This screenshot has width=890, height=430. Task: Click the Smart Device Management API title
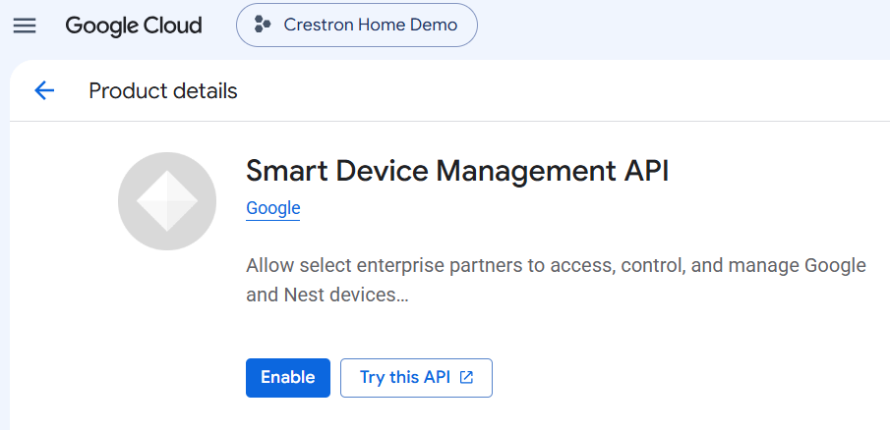(457, 171)
